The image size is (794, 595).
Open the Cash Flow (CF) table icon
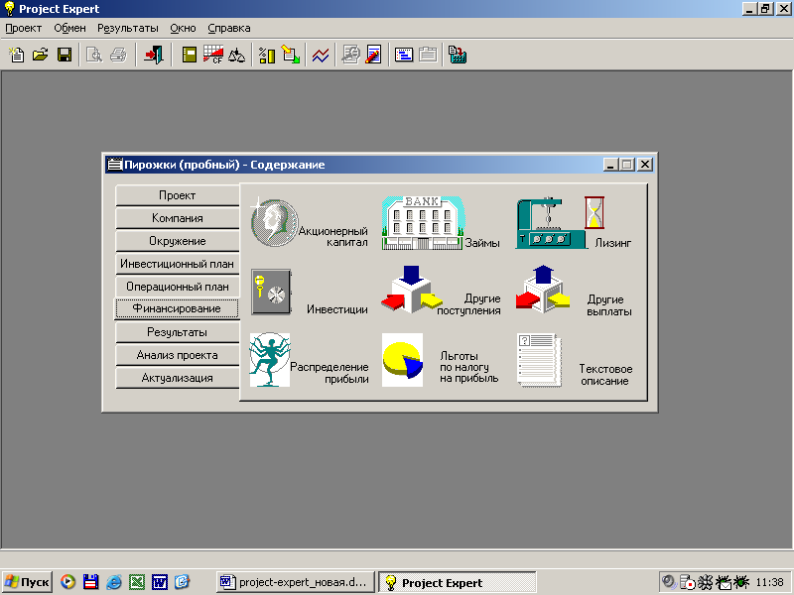pyautogui.click(x=213, y=55)
